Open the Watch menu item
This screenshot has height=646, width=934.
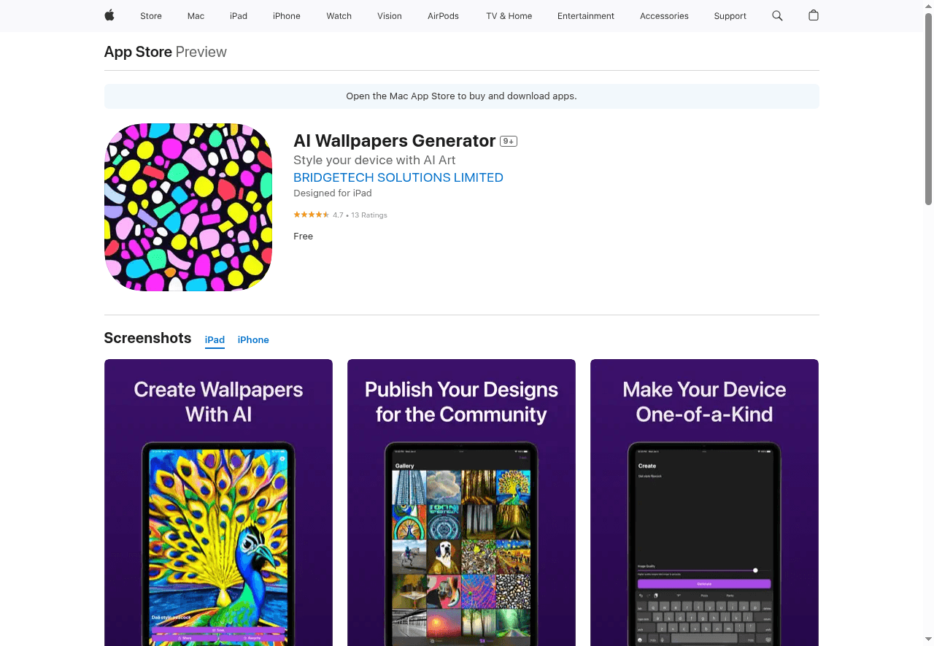point(339,15)
